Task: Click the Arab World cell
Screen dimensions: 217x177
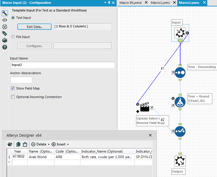Action: [x=41, y=157]
